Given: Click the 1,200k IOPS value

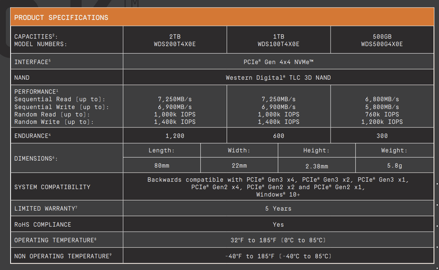Looking at the screenshot, I should [x=382, y=122].
